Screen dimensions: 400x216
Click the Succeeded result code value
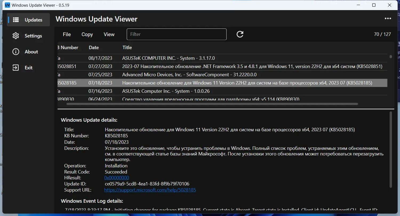click(116, 172)
